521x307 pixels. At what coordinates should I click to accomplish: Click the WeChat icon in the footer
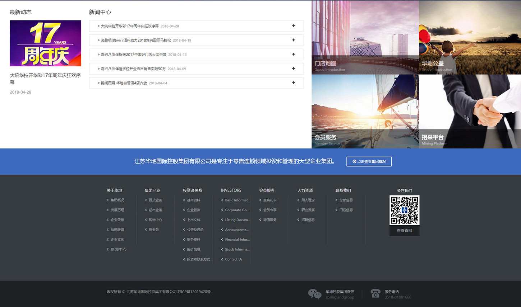[314, 294]
